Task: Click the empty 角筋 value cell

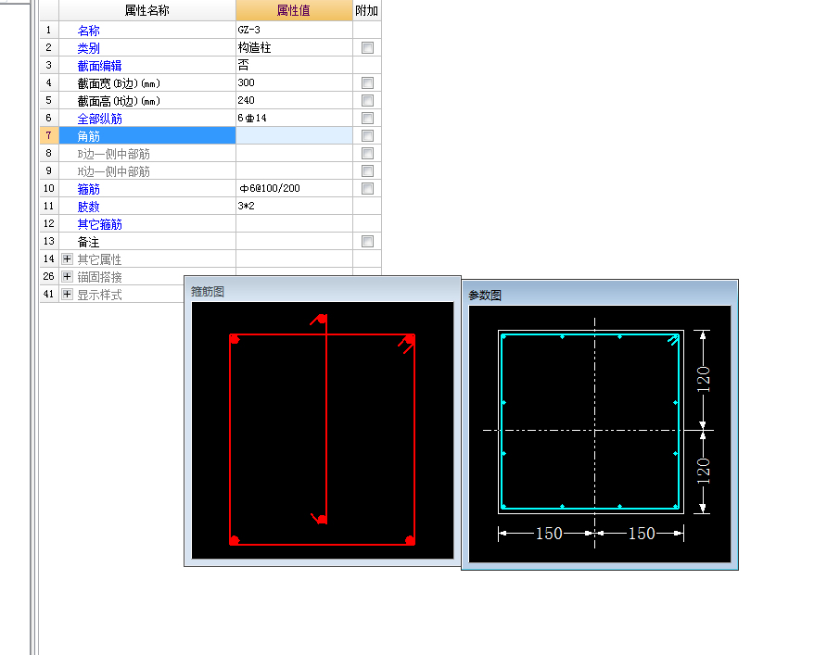Action: 294,135
